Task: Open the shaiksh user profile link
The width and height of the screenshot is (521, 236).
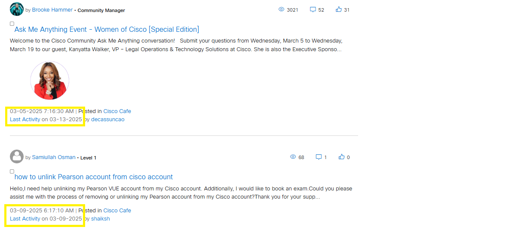Action: point(101,218)
